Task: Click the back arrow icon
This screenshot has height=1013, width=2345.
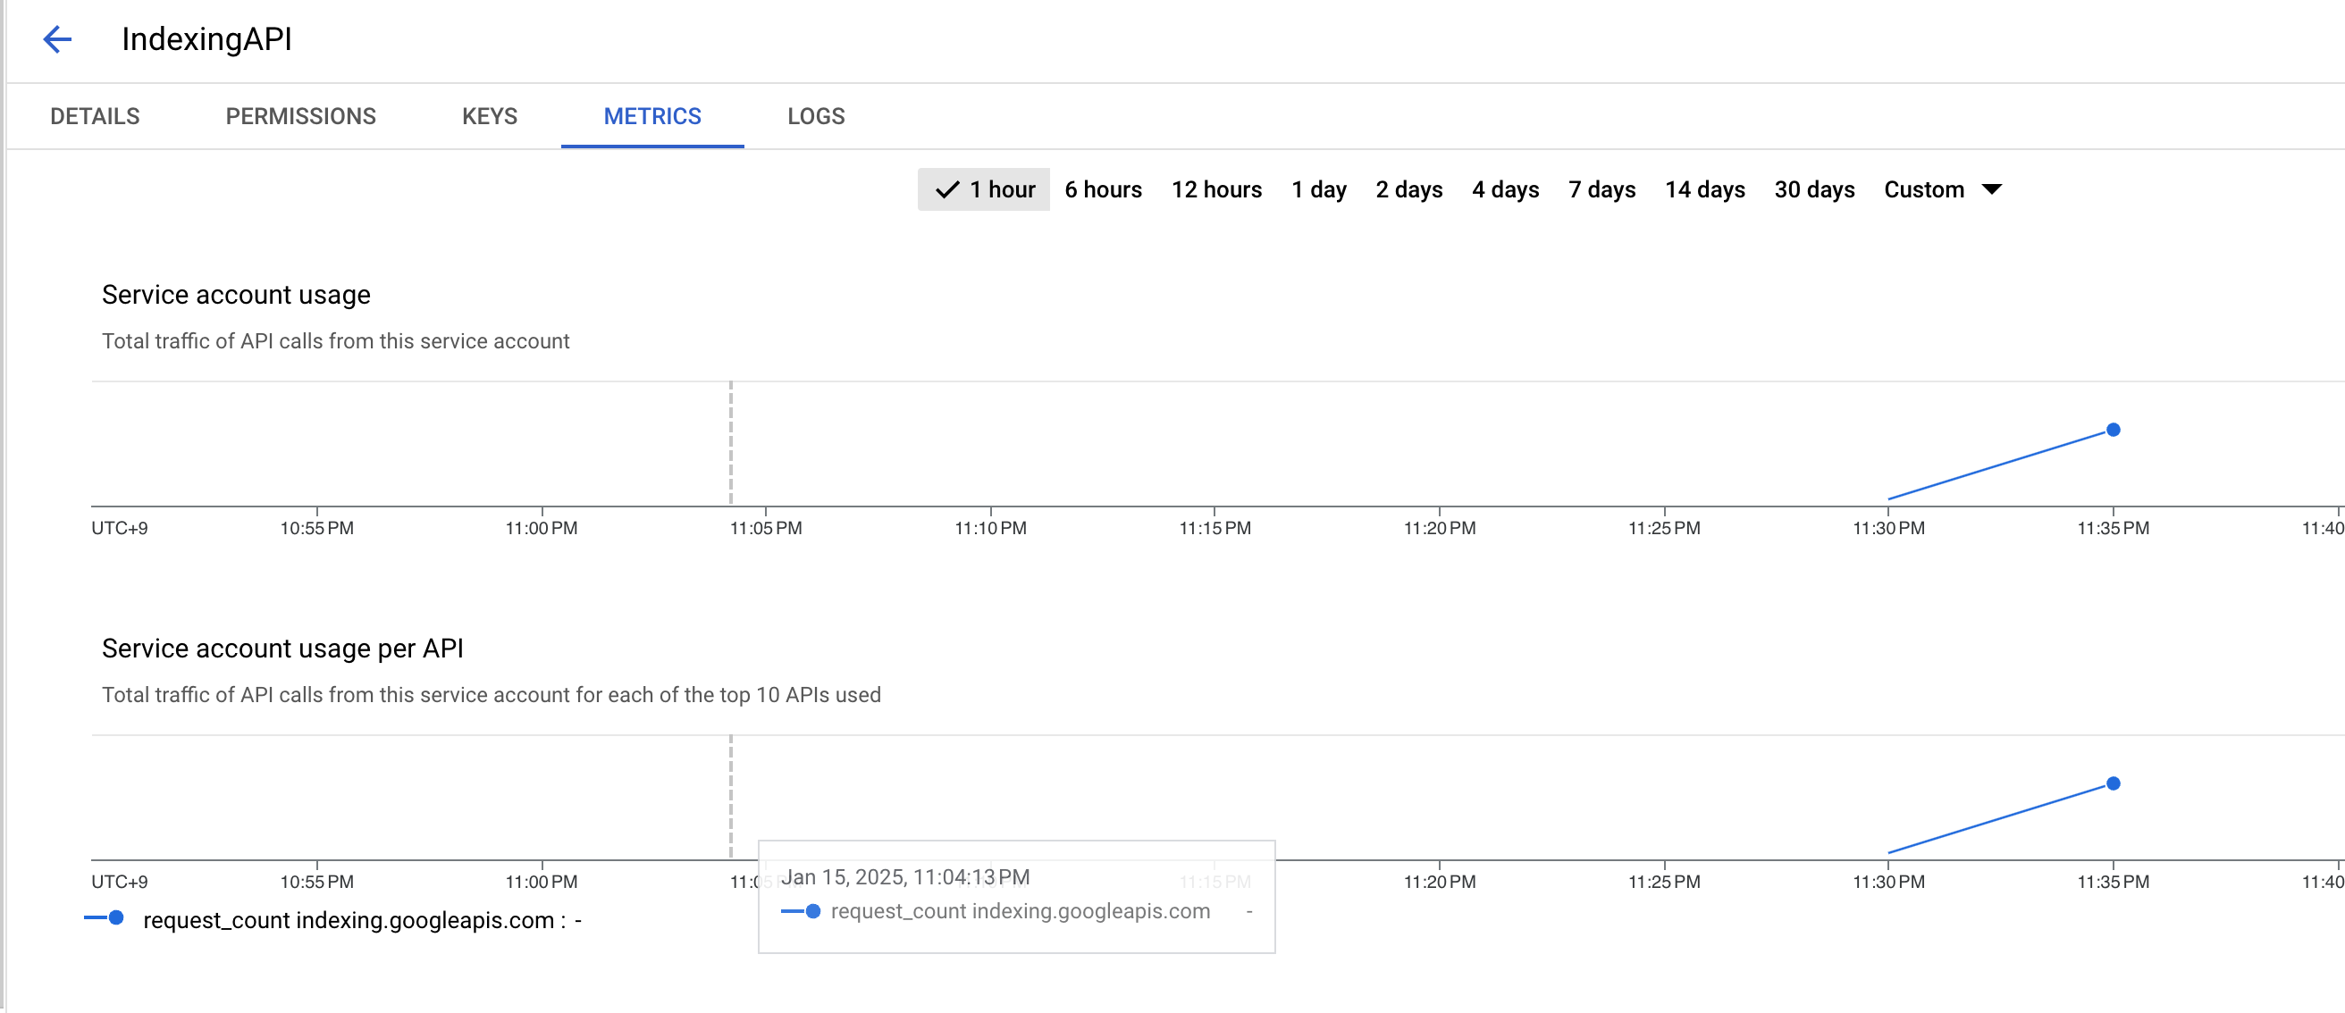Action: pyautogui.click(x=57, y=39)
